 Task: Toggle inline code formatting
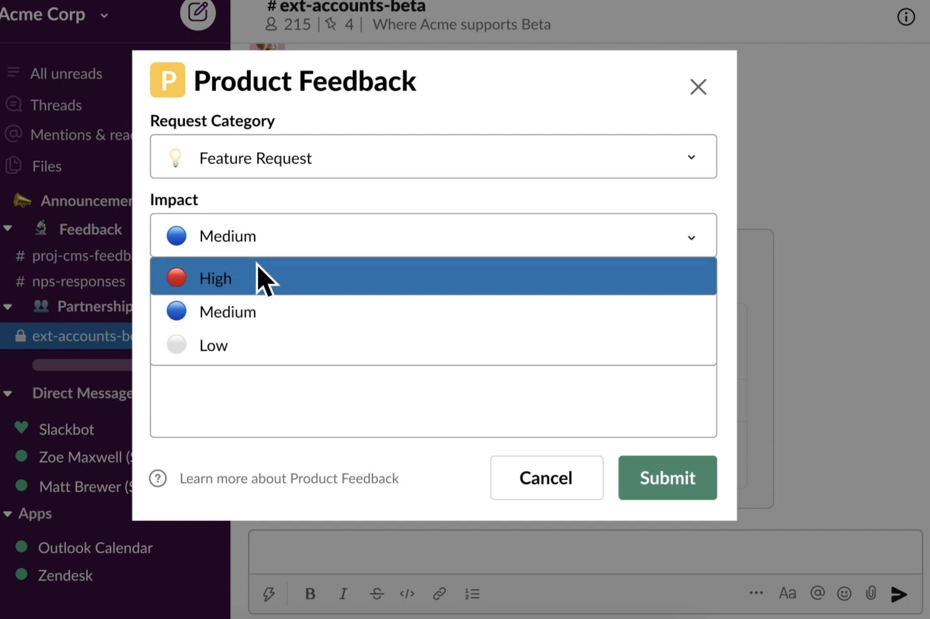pos(407,593)
